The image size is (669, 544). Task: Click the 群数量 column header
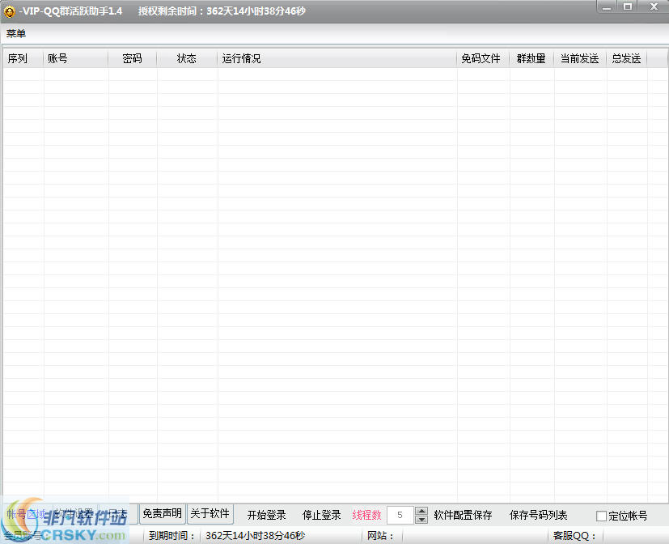coord(531,58)
